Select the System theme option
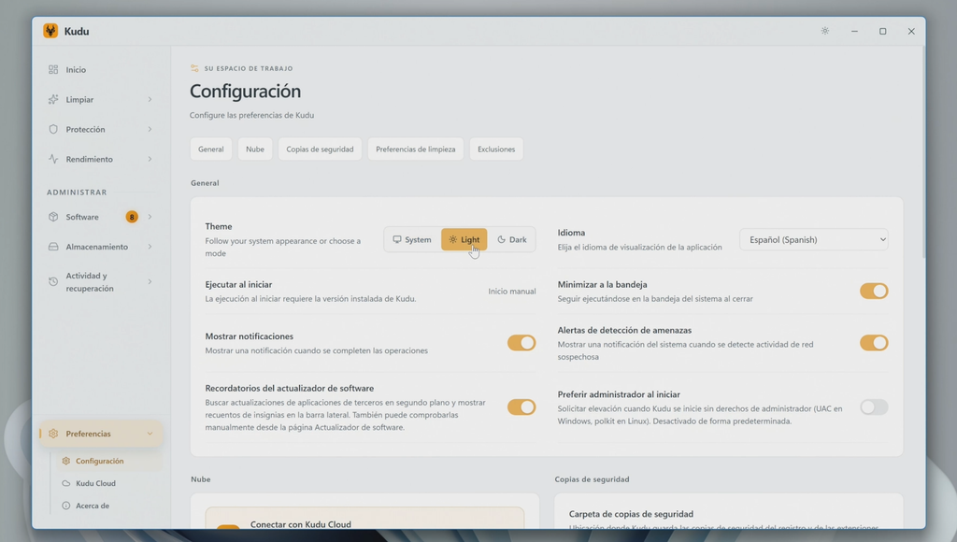 [x=412, y=239]
